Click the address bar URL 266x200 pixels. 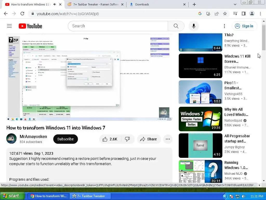[x=68, y=14]
